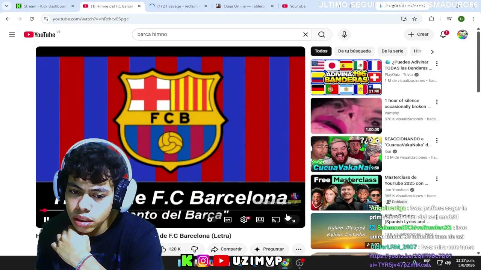Open the Chrome profile 'U' avatar
This screenshot has height=270, width=481.
(x=461, y=19)
